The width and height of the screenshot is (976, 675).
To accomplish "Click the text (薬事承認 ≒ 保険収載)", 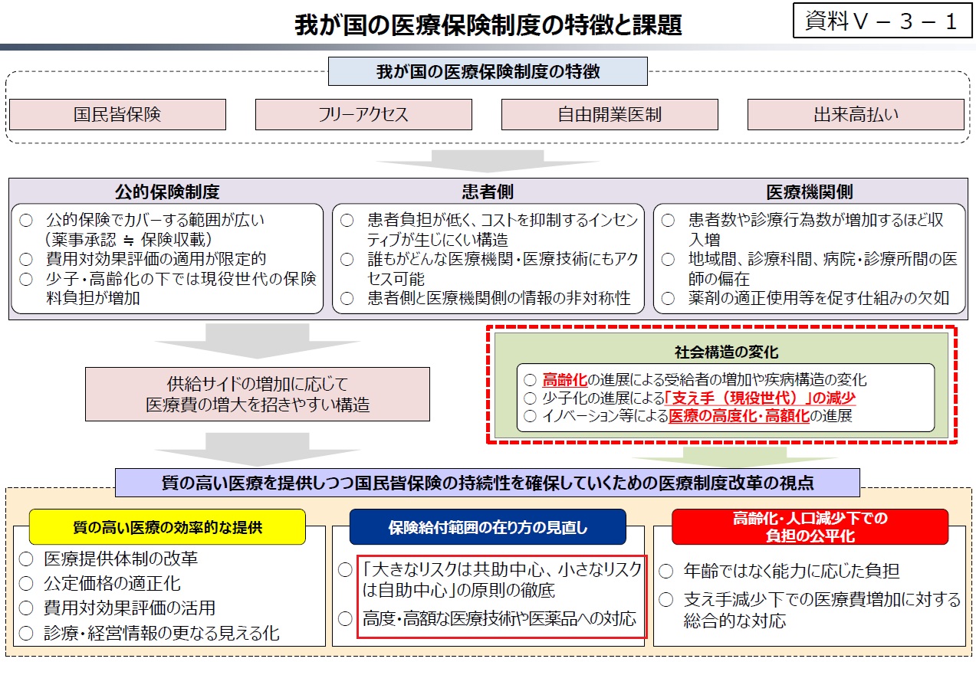I will coord(128,239).
